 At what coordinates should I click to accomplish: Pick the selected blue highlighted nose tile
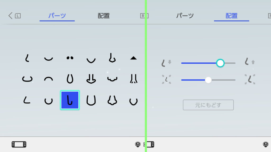pyautogui.click(x=70, y=100)
